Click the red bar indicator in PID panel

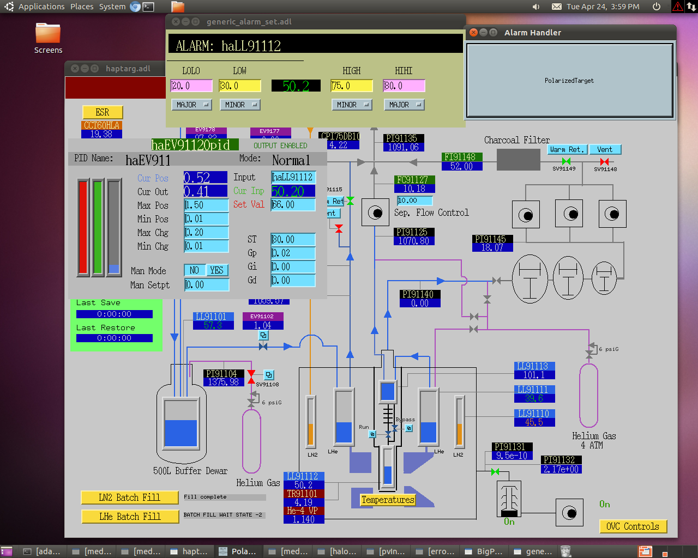83,227
